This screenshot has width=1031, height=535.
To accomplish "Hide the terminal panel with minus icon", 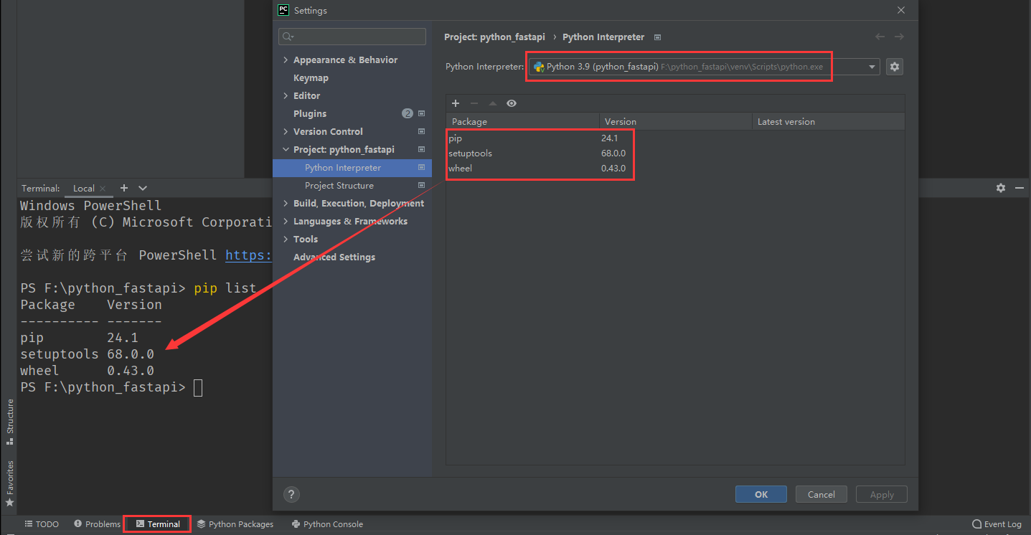I will 1020,188.
